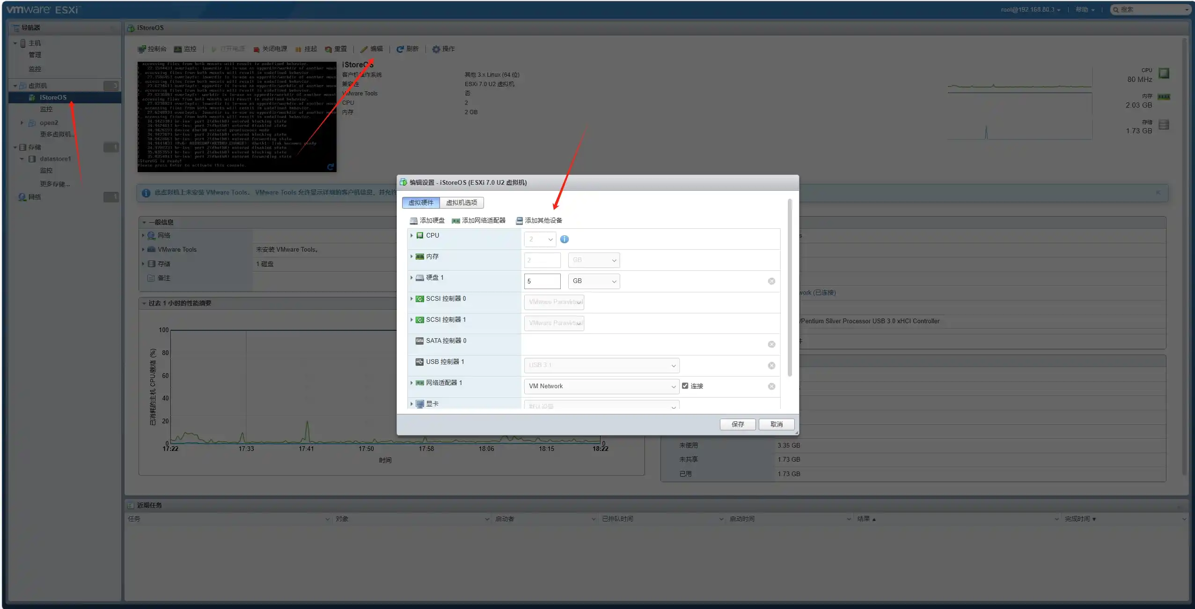The height and width of the screenshot is (609, 1195).
Task: Expand SCSI 控制器 1 row
Action: coord(411,319)
